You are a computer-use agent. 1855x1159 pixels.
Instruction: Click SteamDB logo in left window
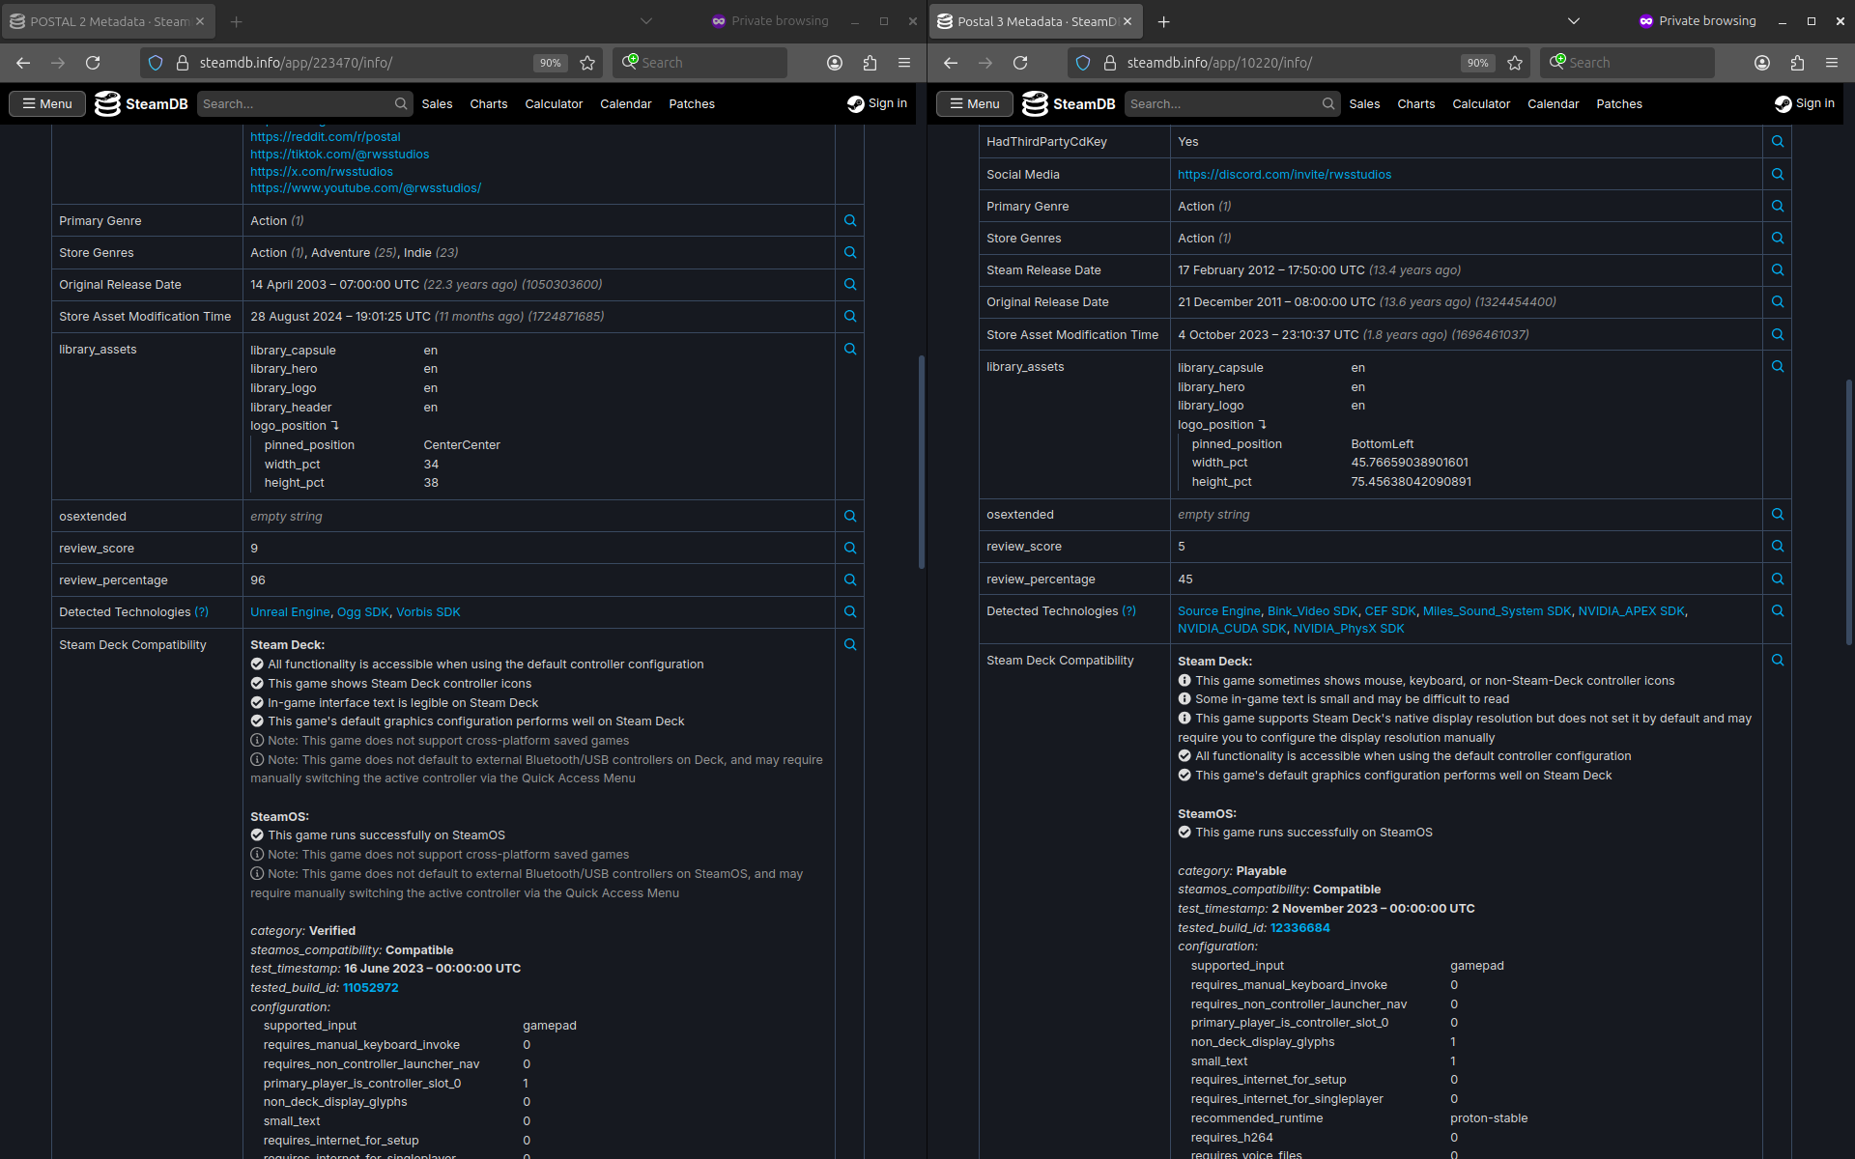tap(142, 104)
